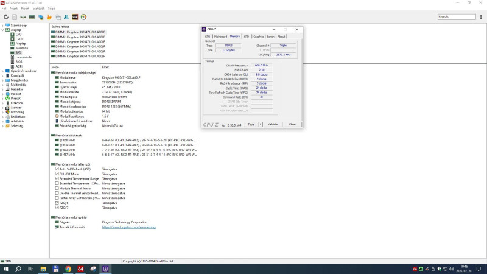Open the Report page icon in toolbar
This screenshot has width=487, height=274.
(x=15, y=17)
